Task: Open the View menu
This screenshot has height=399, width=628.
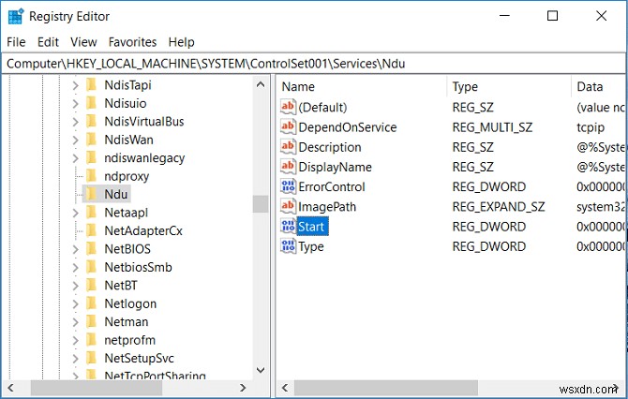Action: click(x=83, y=42)
